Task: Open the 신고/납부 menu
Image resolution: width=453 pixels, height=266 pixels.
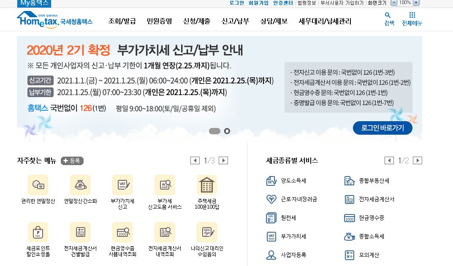Action: pyautogui.click(x=235, y=21)
